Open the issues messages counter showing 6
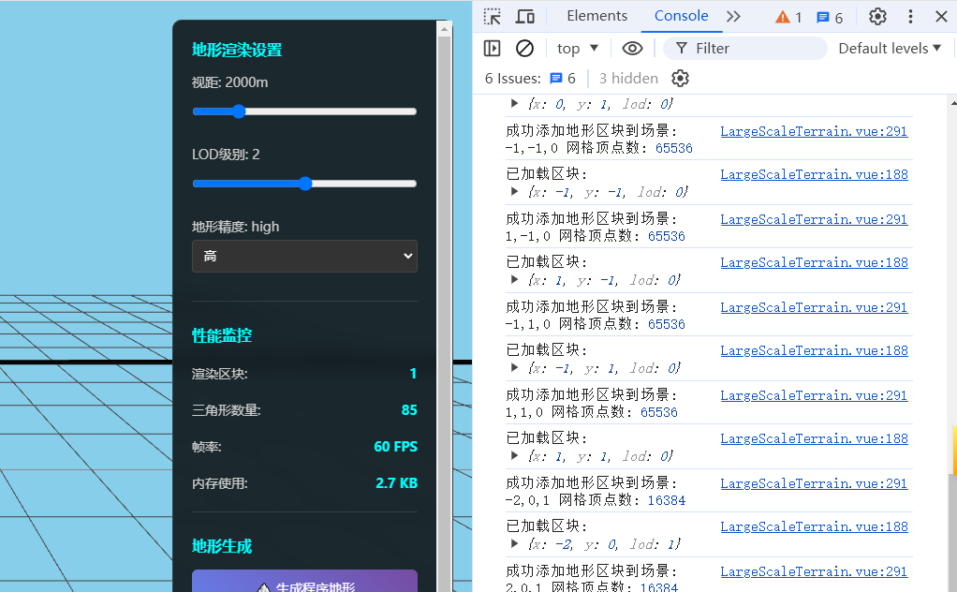 (830, 16)
